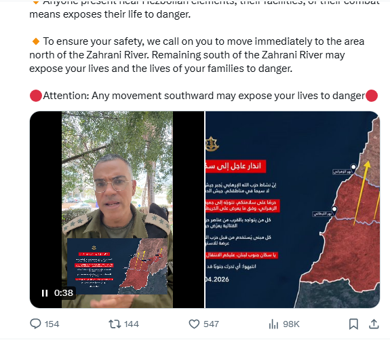Click the reply speech bubble icon
The image size is (390, 342).
35,324
